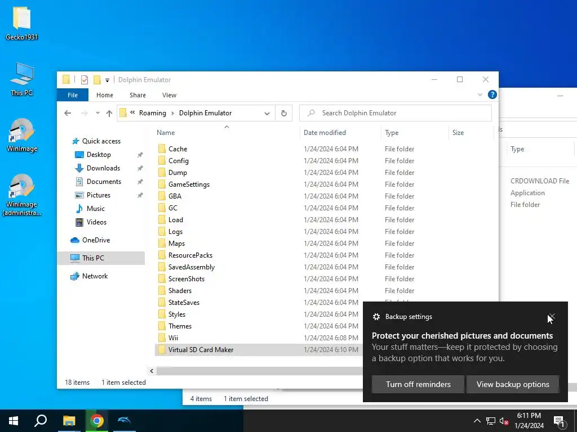
Task: Click the Properties icon in title bar quick access
Action: pos(85,80)
